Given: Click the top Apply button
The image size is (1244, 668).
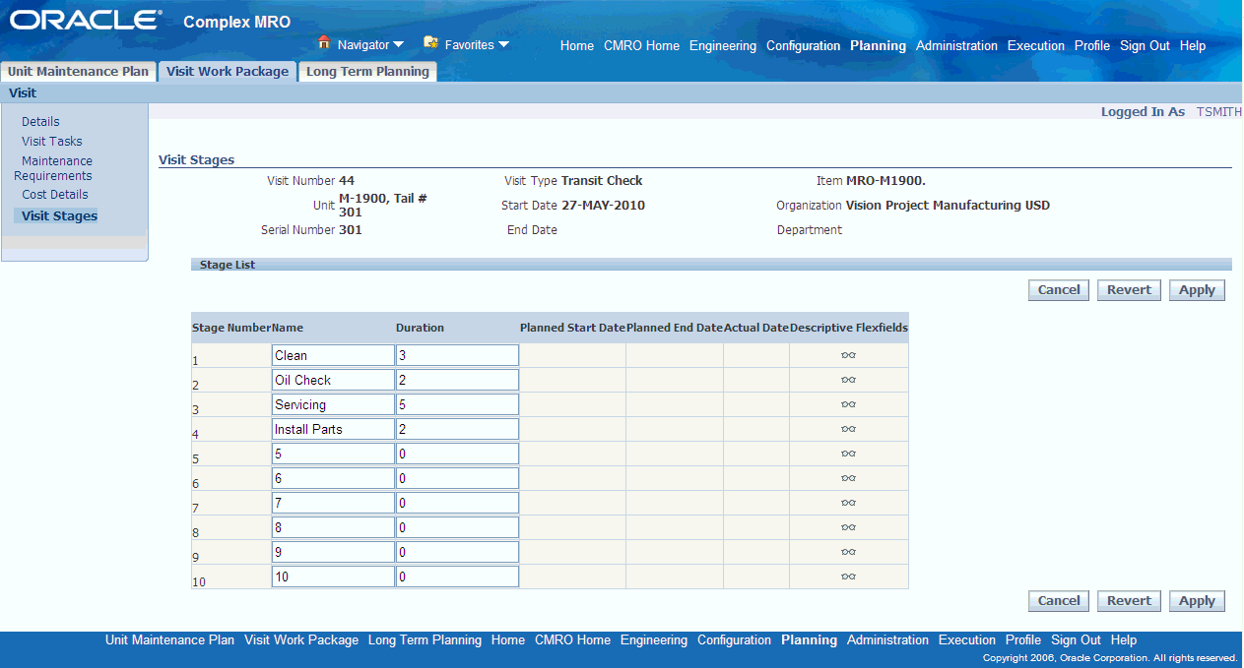Looking at the screenshot, I should click(1197, 290).
